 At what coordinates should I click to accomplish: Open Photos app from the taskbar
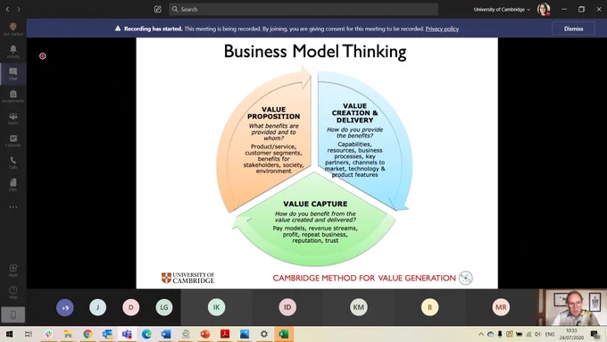point(245,334)
